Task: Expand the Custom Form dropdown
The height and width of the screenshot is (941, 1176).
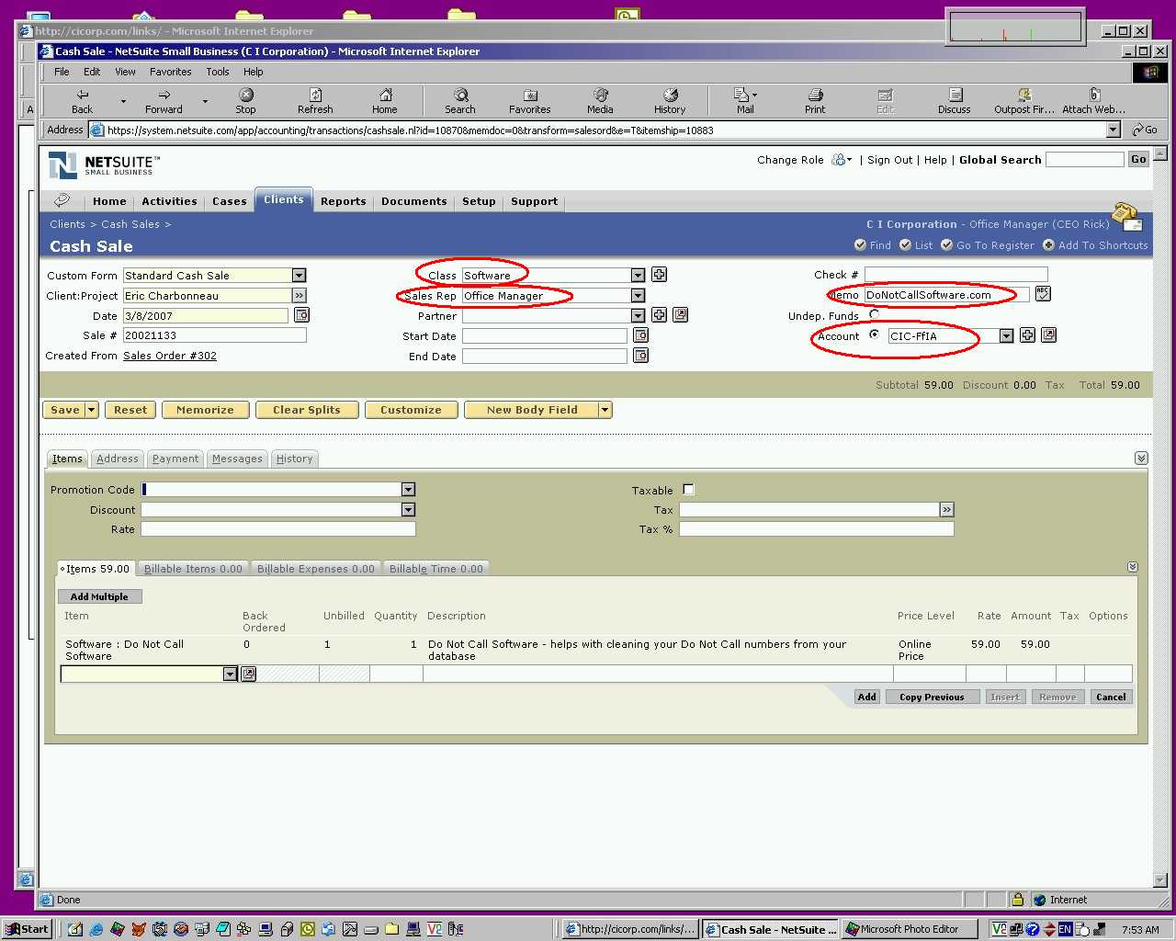Action: coord(299,276)
